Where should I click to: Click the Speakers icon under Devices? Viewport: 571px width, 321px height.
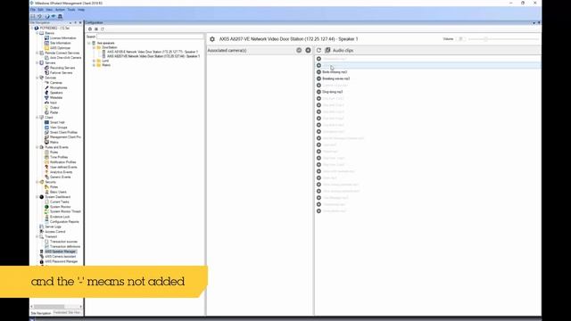click(46, 93)
